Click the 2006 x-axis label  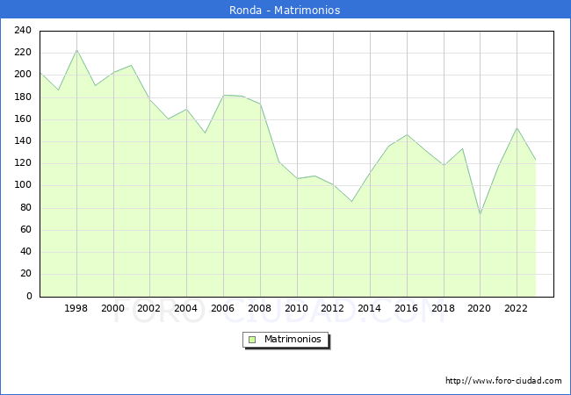[x=222, y=308]
